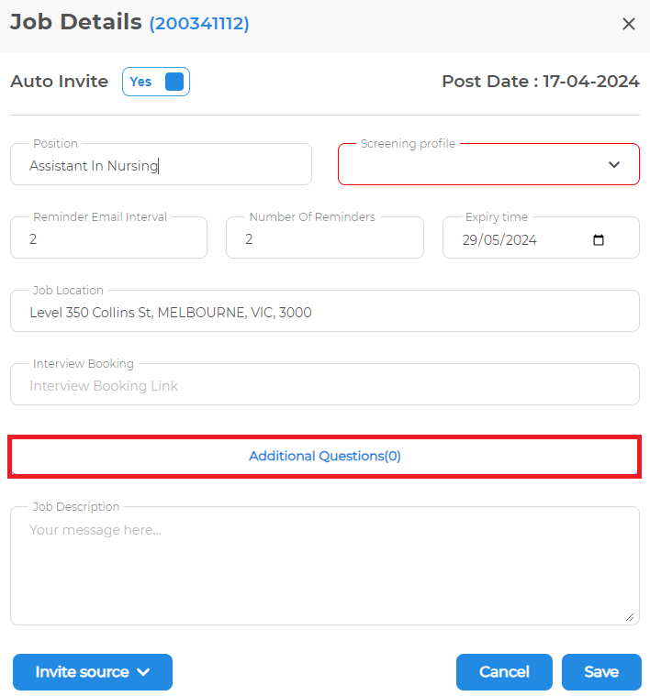Open Additional Questions(0)

point(325,457)
